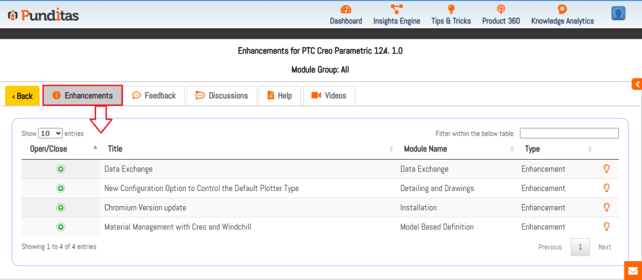This screenshot has height=280, width=642.
Task: Expand the Chromium Version update row
Action: pyautogui.click(x=61, y=207)
